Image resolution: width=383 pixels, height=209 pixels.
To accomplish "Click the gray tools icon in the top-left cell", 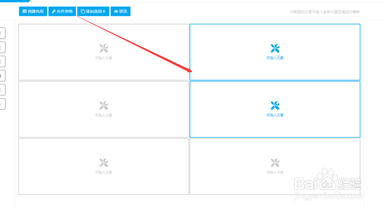I will click(x=103, y=48).
